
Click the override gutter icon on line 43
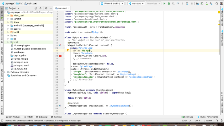click(60, 106)
